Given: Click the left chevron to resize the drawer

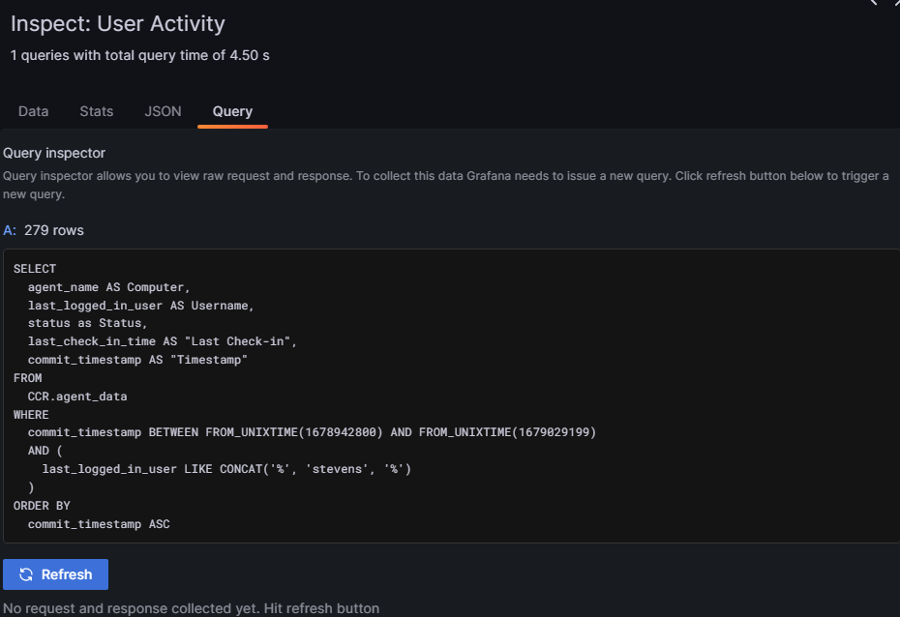Looking at the screenshot, I should coord(875,5).
